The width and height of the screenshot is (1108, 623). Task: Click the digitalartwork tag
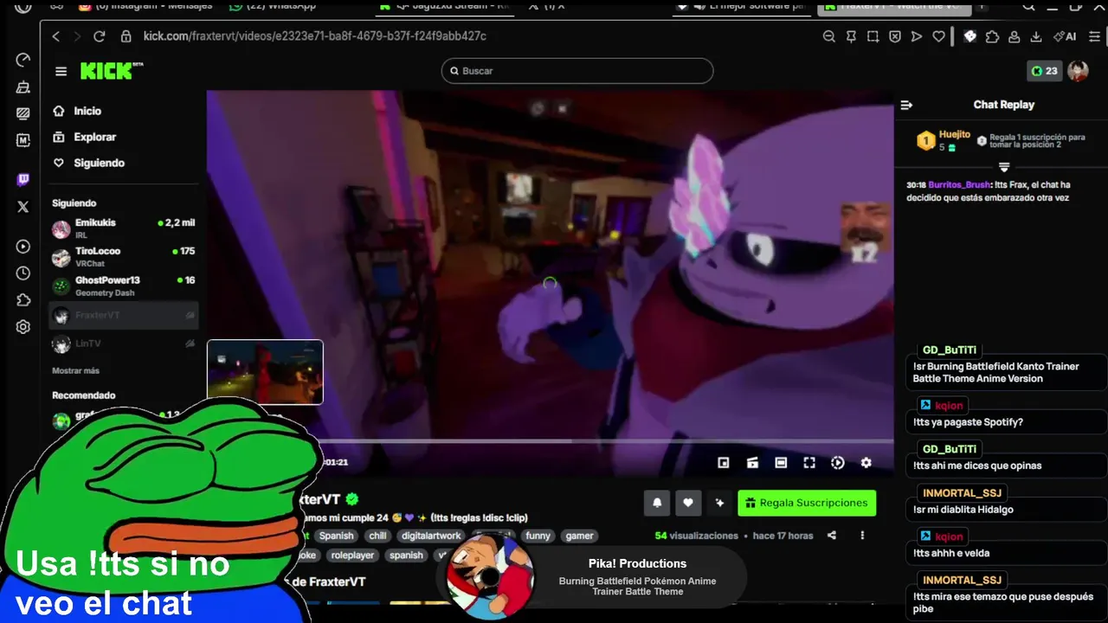click(433, 536)
